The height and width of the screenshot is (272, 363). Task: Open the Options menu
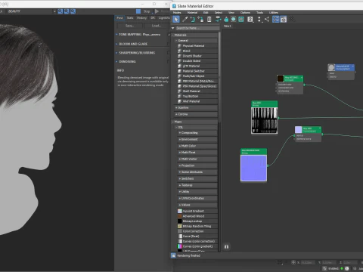click(x=245, y=12)
